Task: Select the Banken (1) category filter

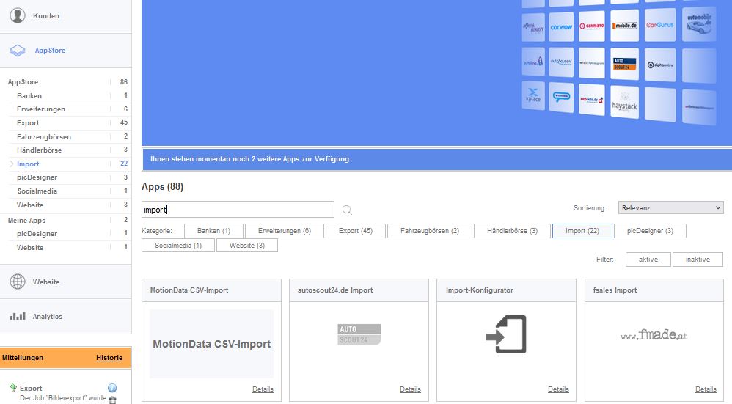Action: tap(213, 231)
